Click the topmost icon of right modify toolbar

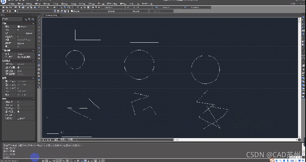coord(303,17)
